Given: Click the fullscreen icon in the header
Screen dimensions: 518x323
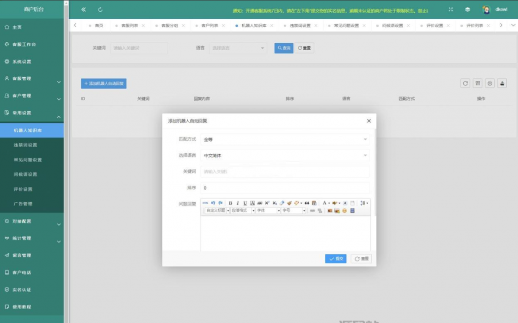Looking at the screenshot, I should pyautogui.click(x=451, y=10).
